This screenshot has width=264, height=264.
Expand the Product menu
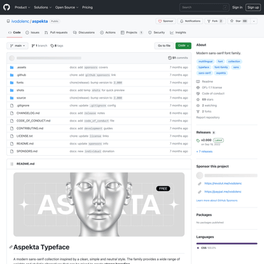(x=22, y=7)
